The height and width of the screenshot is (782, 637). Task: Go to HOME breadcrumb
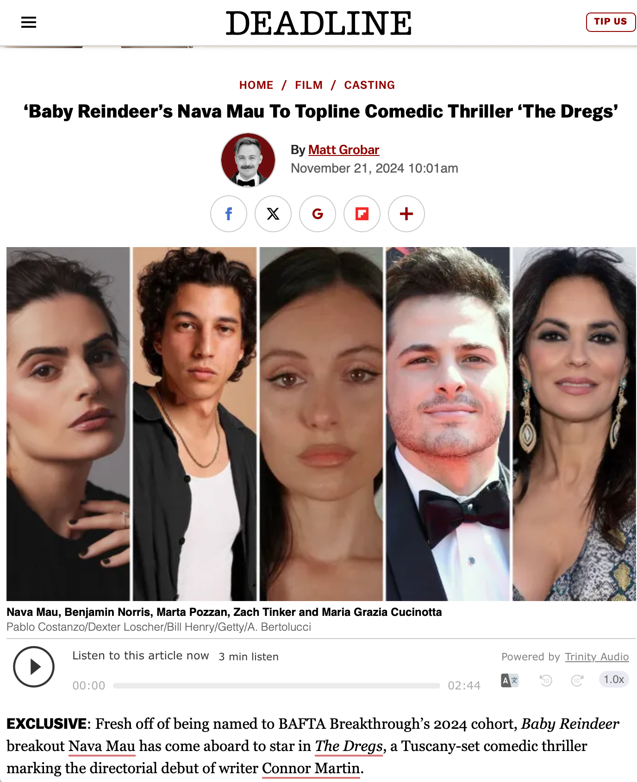pyautogui.click(x=256, y=85)
